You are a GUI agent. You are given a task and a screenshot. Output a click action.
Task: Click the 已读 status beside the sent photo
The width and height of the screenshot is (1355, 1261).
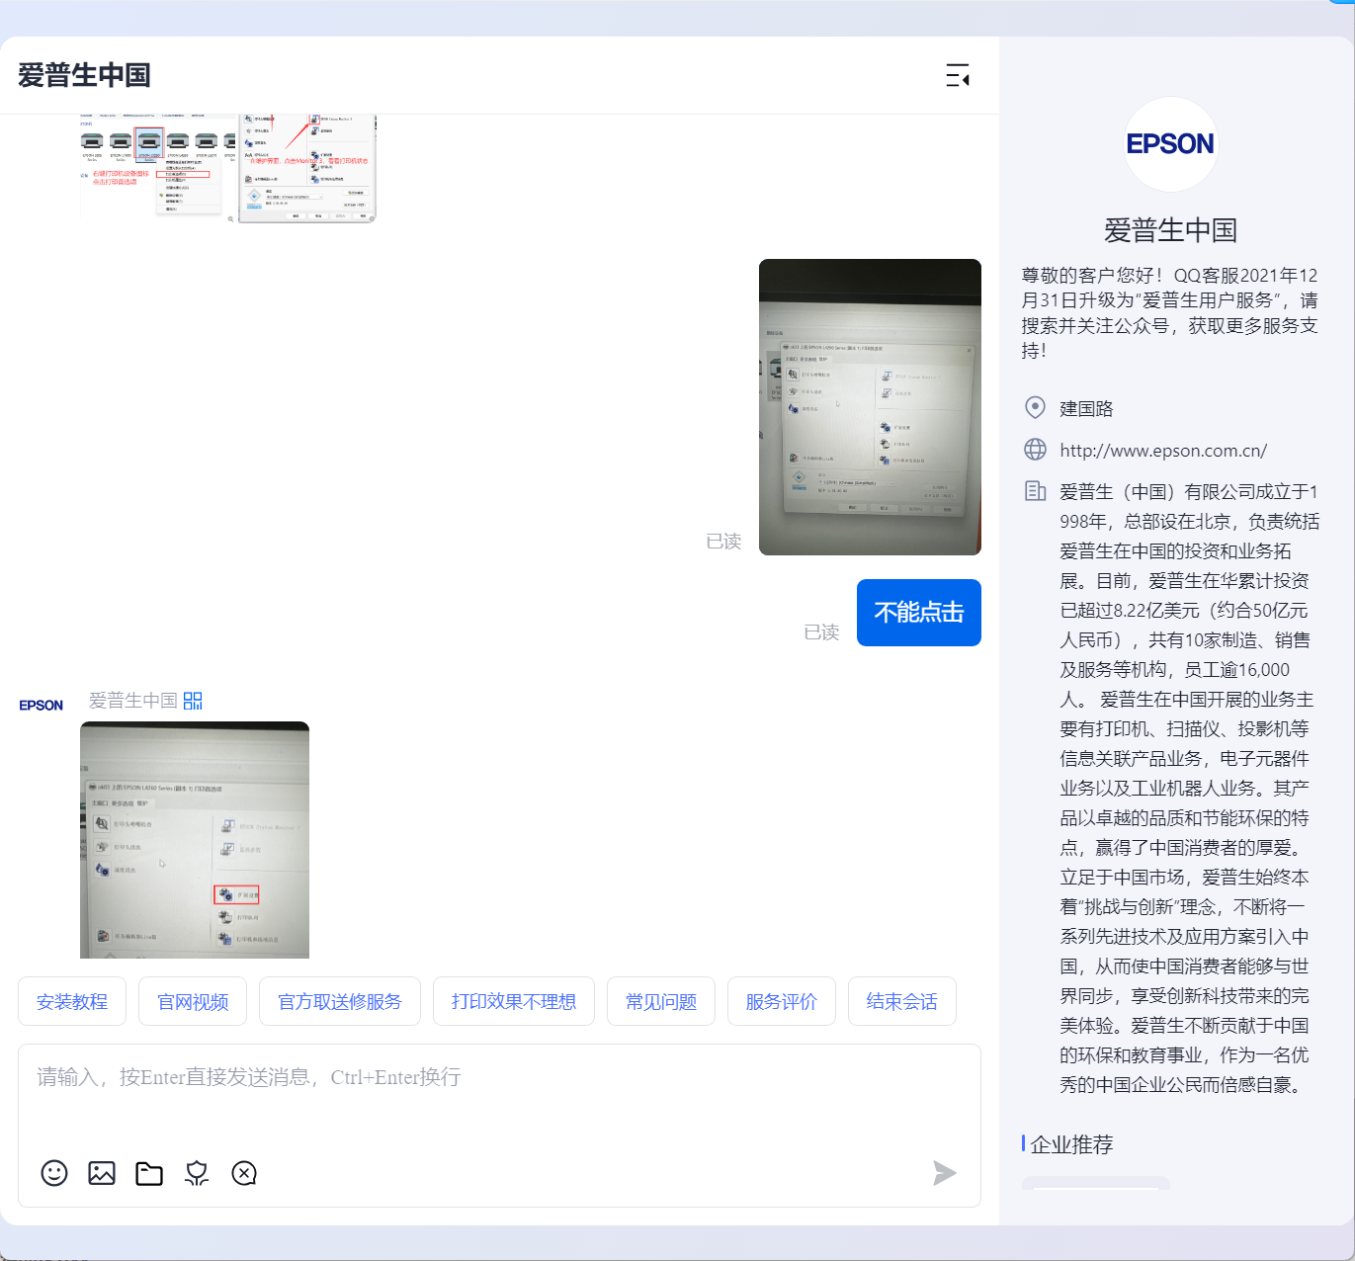tap(723, 542)
